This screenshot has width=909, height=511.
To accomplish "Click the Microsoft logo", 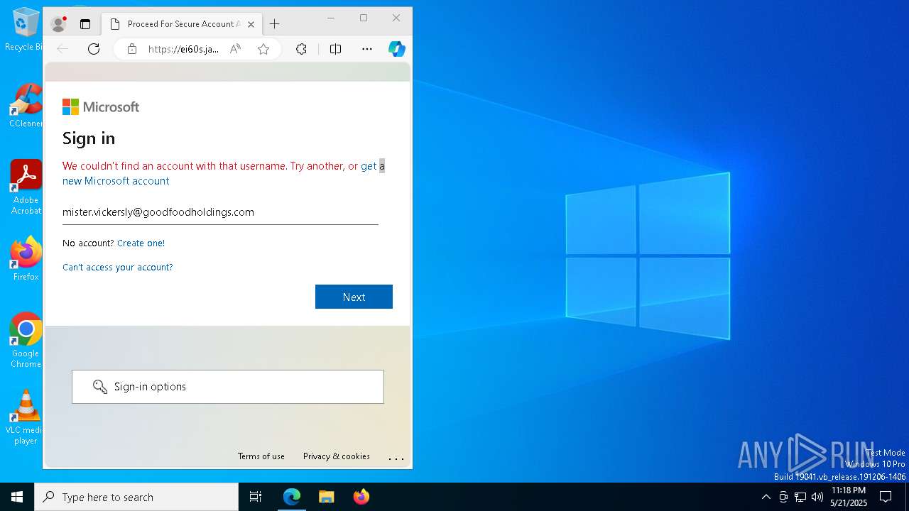I will pos(101,107).
